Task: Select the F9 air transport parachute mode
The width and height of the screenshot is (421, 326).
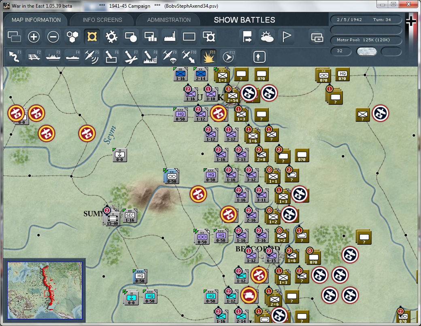Action: coord(170,57)
